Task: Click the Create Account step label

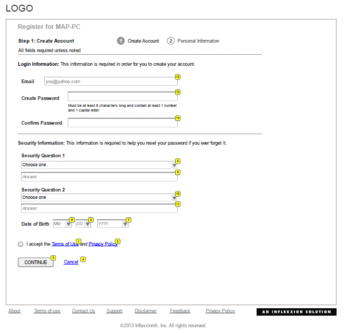Action: pyautogui.click(x=144, y=41)
